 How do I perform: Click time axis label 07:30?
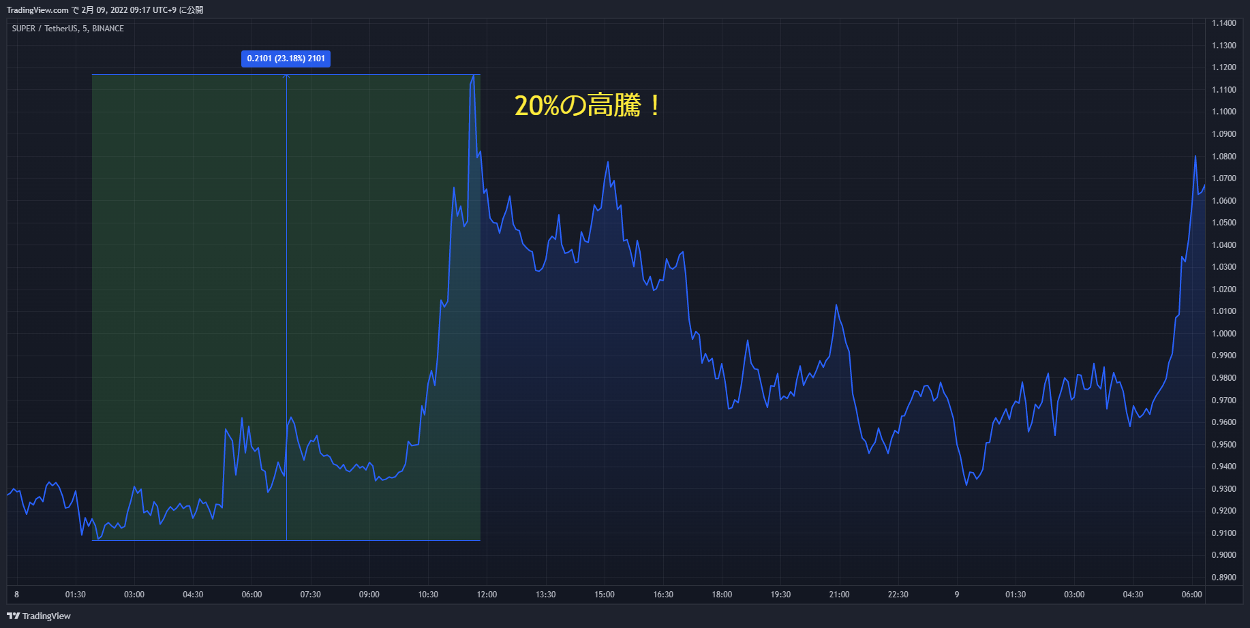311,595
